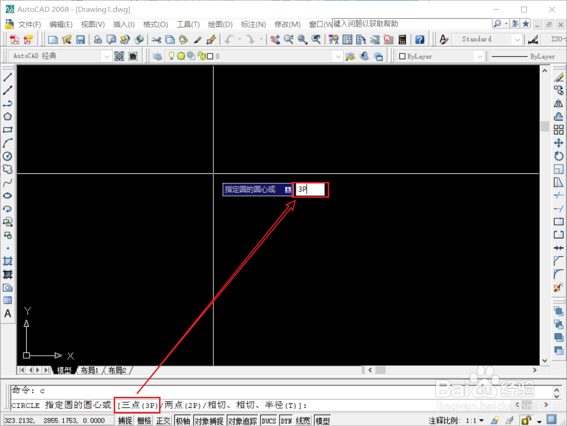567x426 pixels.
Task: Toggle 栅格 grid display
Action: [144, 421]
